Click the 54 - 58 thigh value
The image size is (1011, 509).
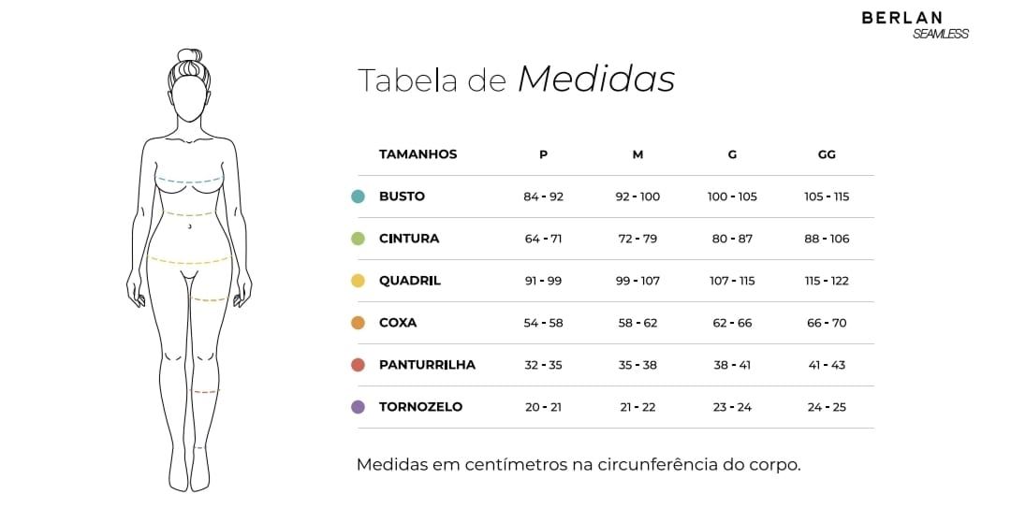click(x=544, y=323)
